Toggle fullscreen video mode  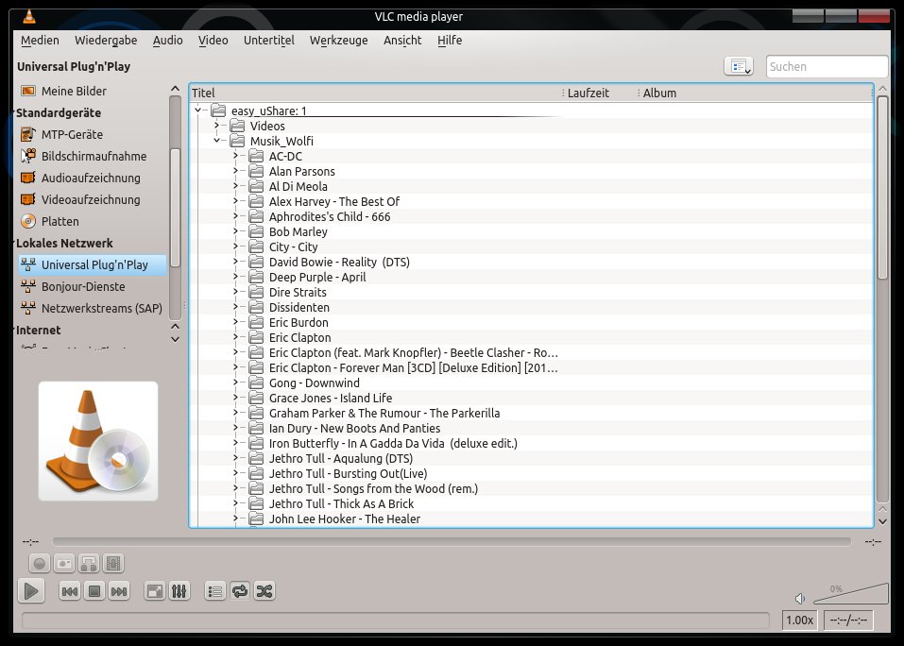pos(155,591)
